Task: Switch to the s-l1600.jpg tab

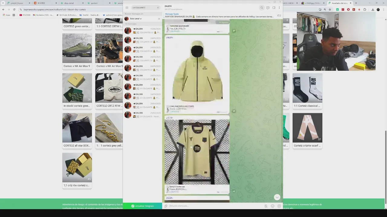Action: pyautogui.click(x=313, y=3)
